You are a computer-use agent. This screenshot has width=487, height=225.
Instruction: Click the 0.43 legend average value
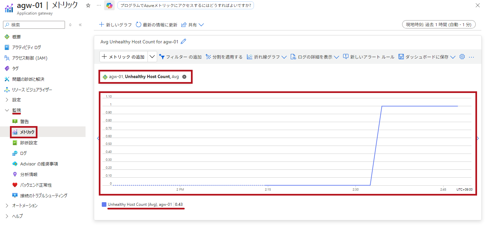coord(179,204)
